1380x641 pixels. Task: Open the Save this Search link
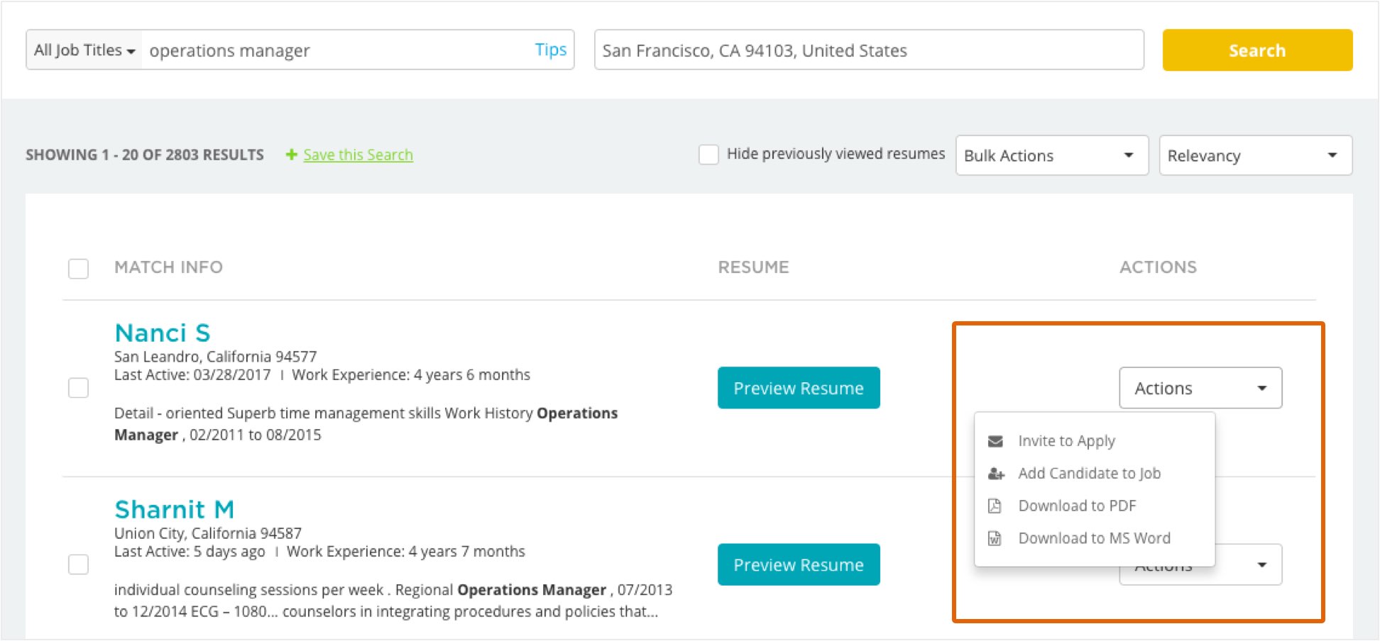[x=358, y=155]
